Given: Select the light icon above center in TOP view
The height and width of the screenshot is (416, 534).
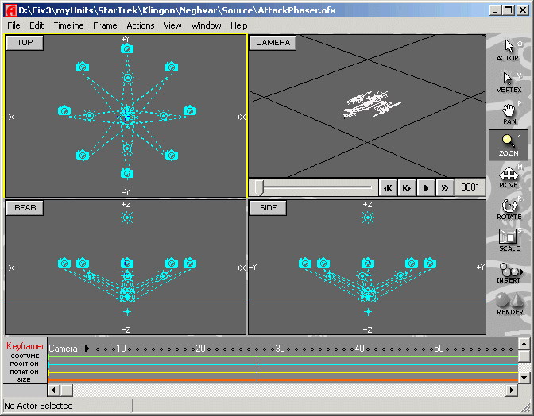Looking at the screenshot, I should pos(128,78).
